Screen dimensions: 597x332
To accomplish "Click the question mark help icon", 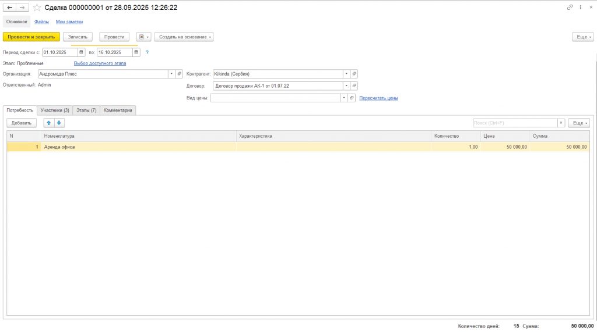I will pyautogui.click(x=147, y=52).
